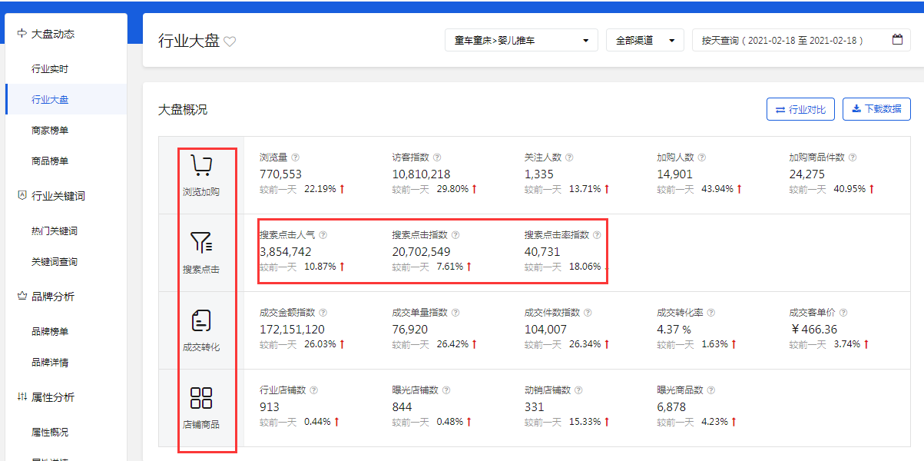The width and height of the screenshot is (924, 461).
Task: Click the 行业关键词 shield icon in sidebar
Action: click(22, 196)
